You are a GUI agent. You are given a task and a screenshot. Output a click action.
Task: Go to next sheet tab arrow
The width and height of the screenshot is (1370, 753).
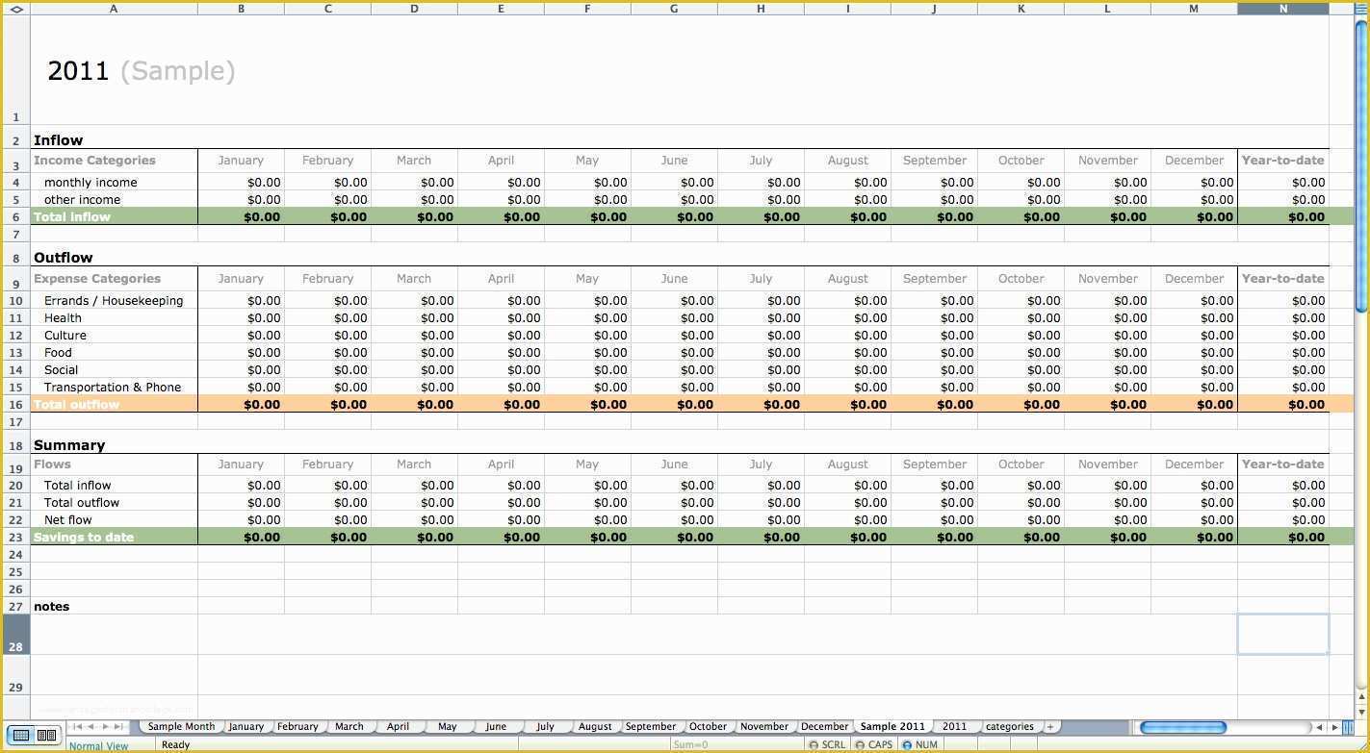(106, 727)
